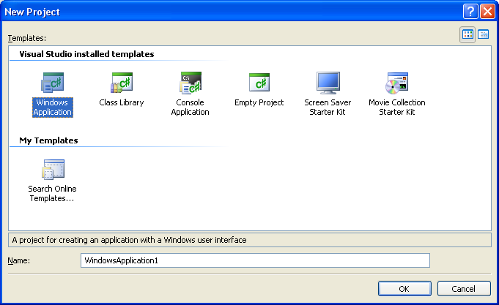Click the "Name:" label
Image resolution: width=499 pixels, height=305 pixels.
tap(19, 260)
